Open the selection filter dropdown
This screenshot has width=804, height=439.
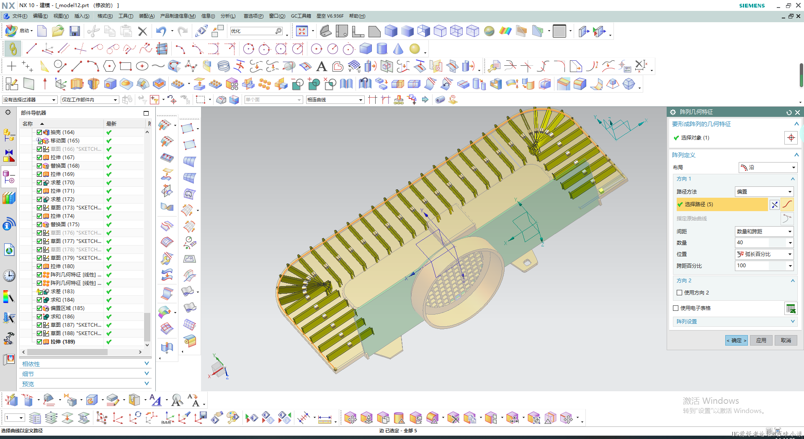(x=29, y=100)
